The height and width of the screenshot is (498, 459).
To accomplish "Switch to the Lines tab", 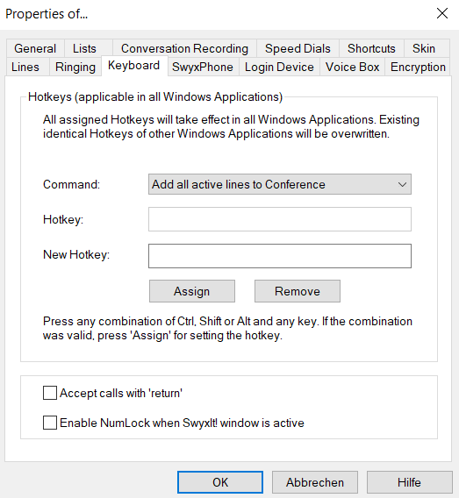I will tap(25, 67).
